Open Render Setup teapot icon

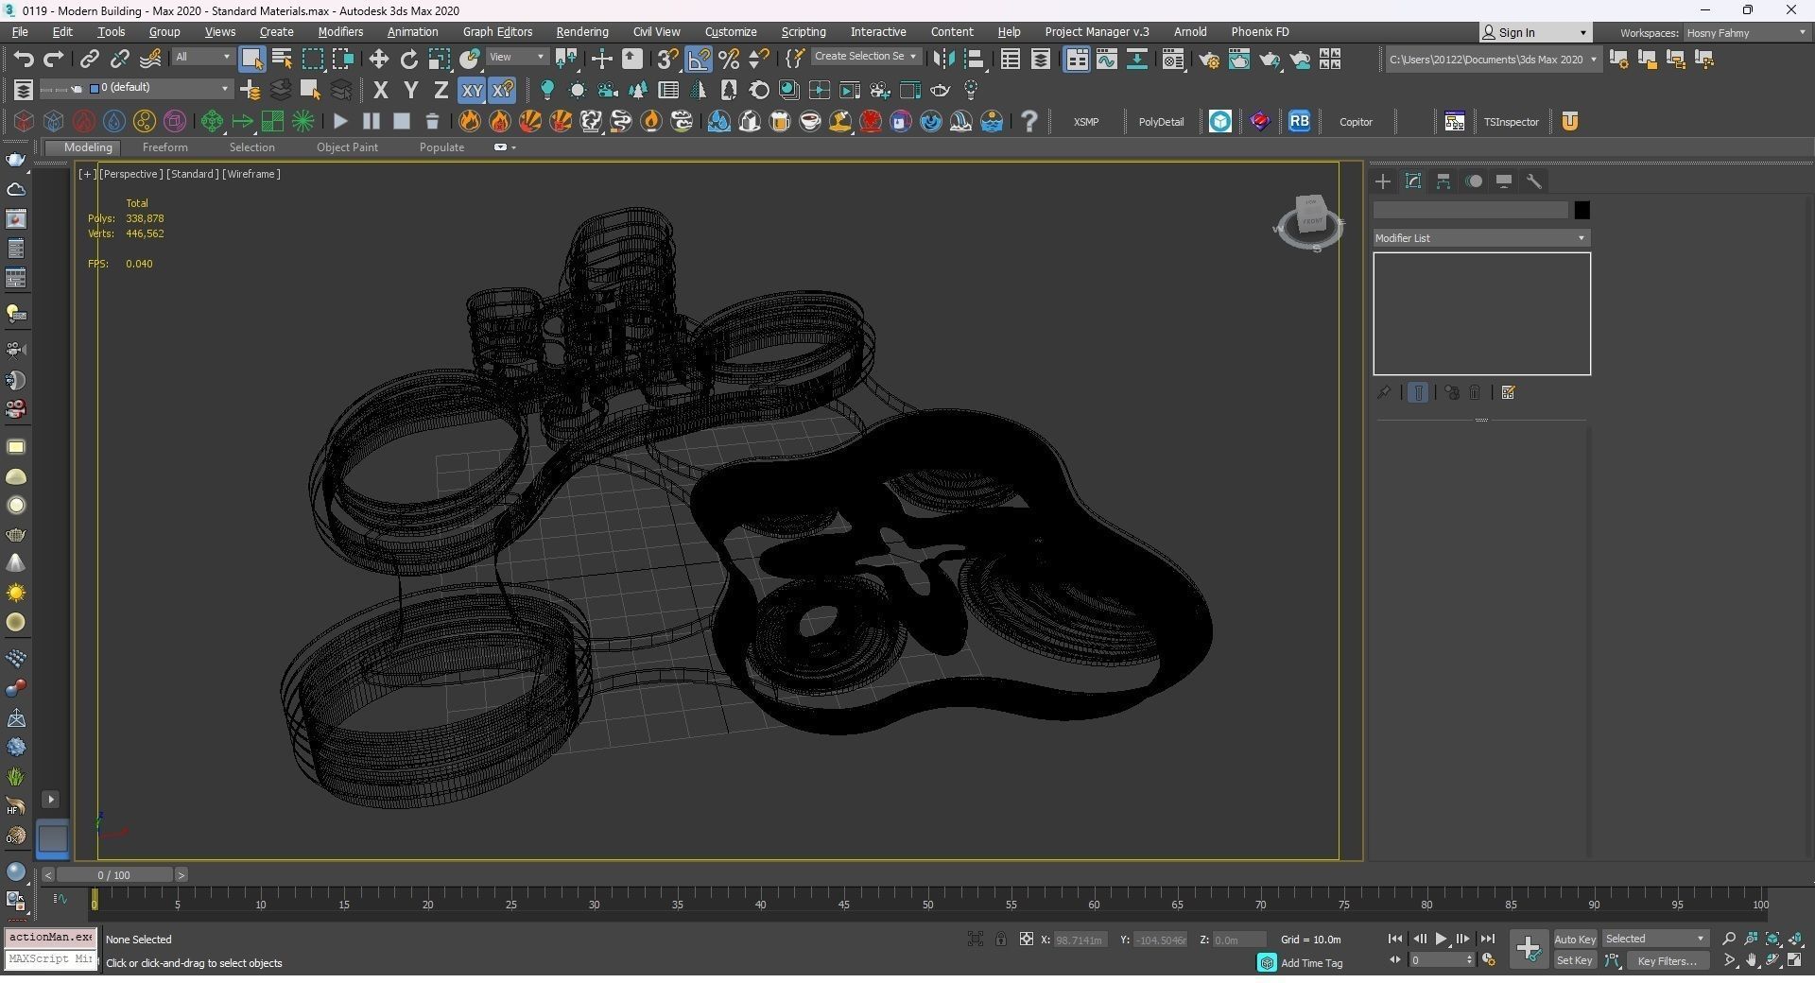point(1209,60)
